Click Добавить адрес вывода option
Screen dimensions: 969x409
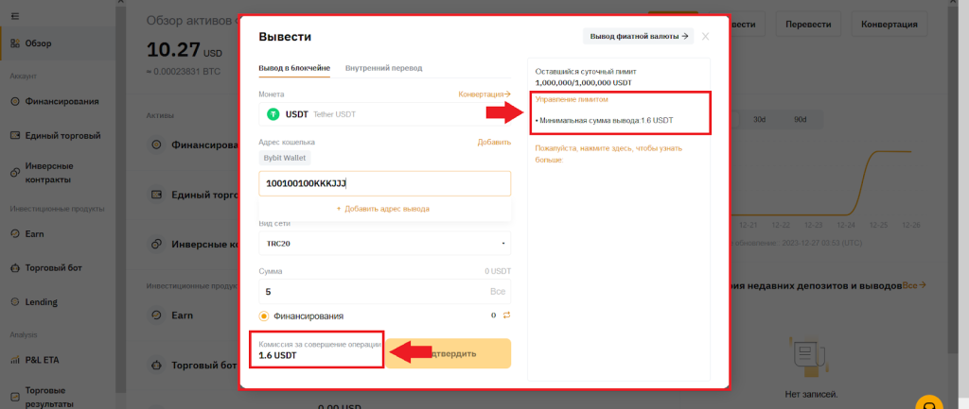[x=383, y=209]
